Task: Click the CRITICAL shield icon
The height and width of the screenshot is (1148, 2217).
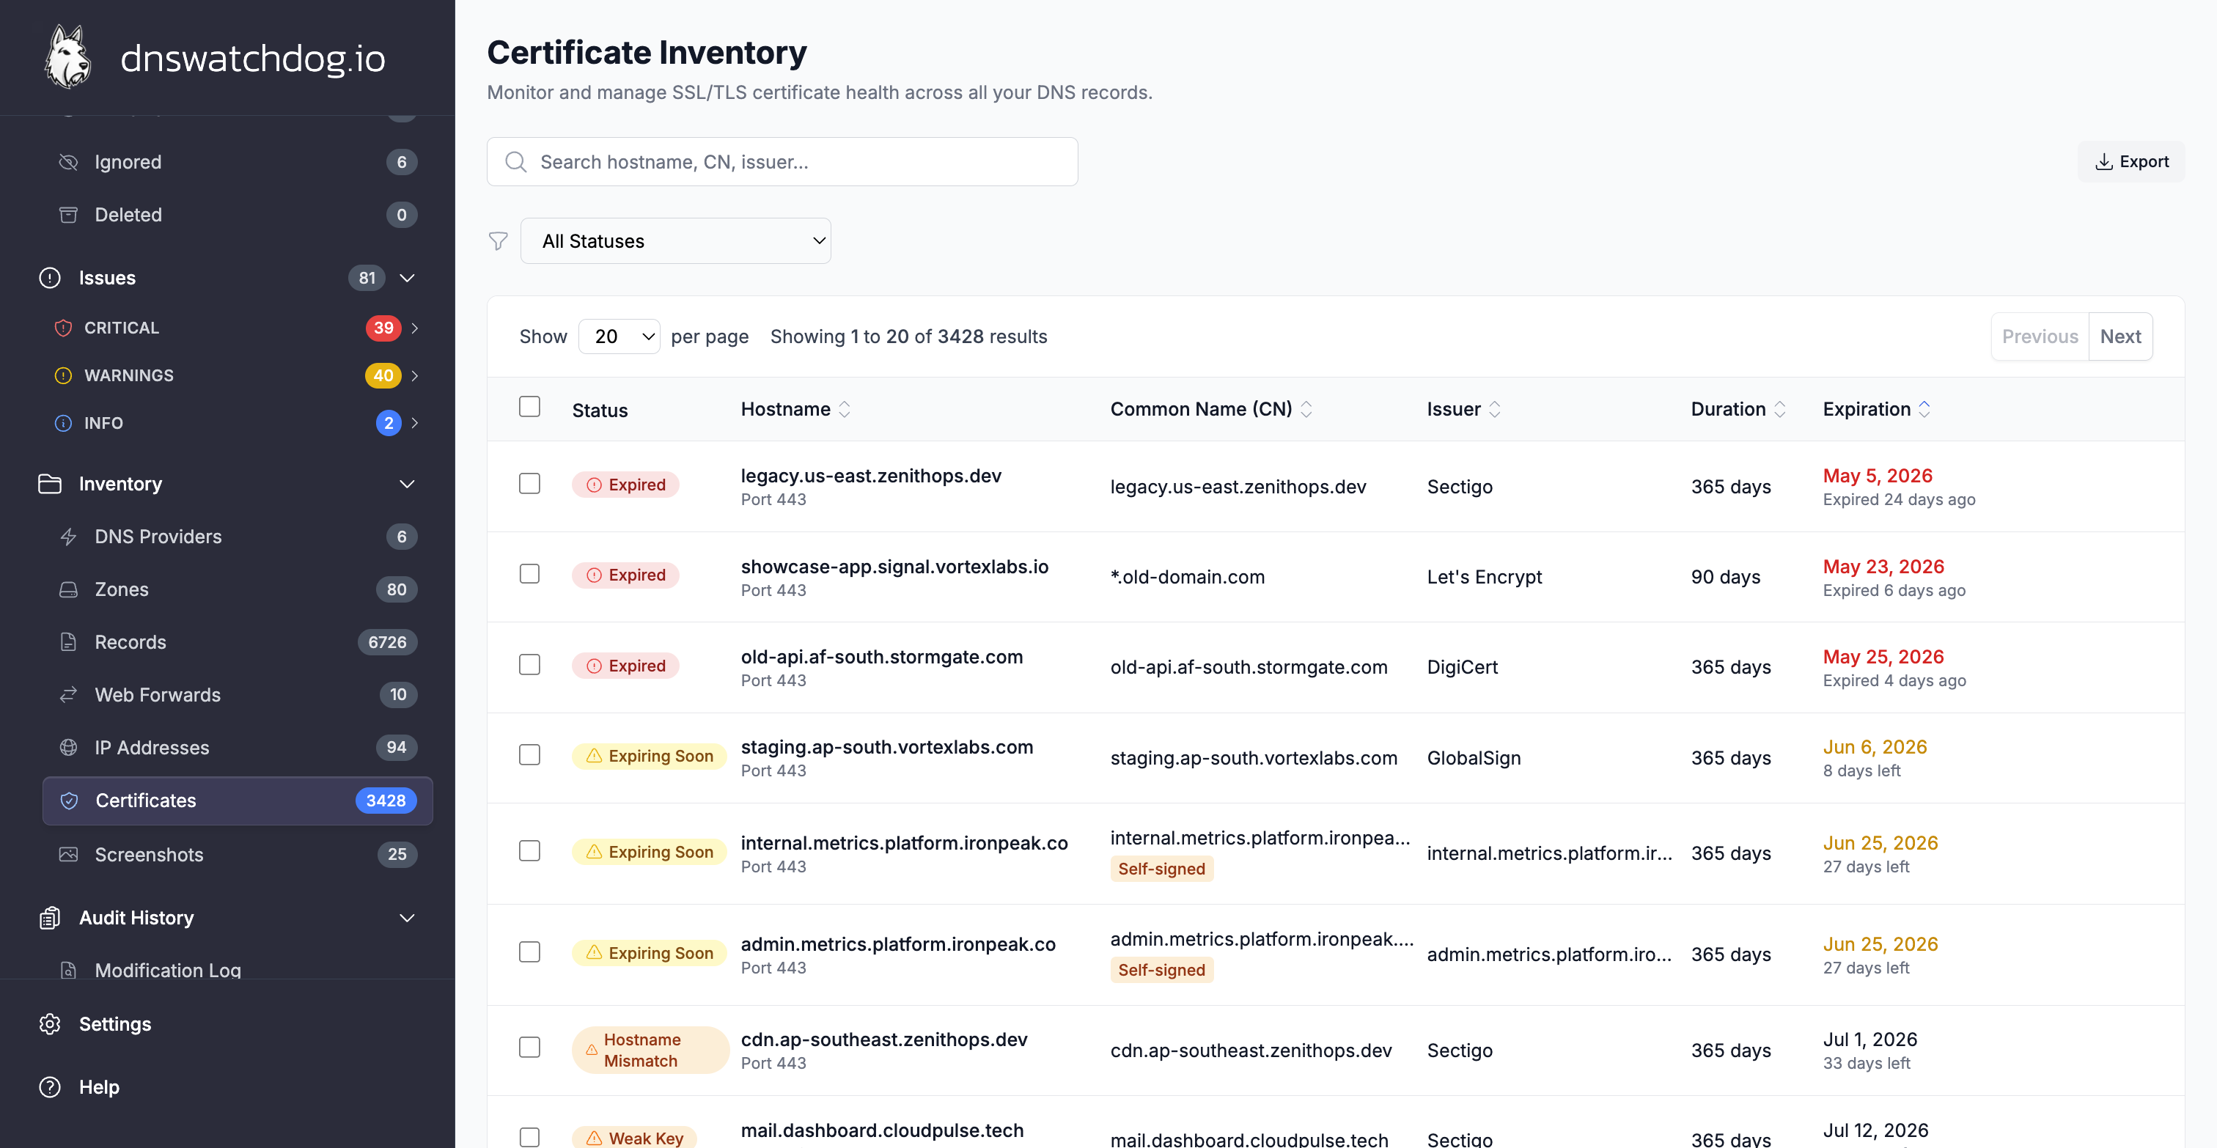Action: point(63,328)
